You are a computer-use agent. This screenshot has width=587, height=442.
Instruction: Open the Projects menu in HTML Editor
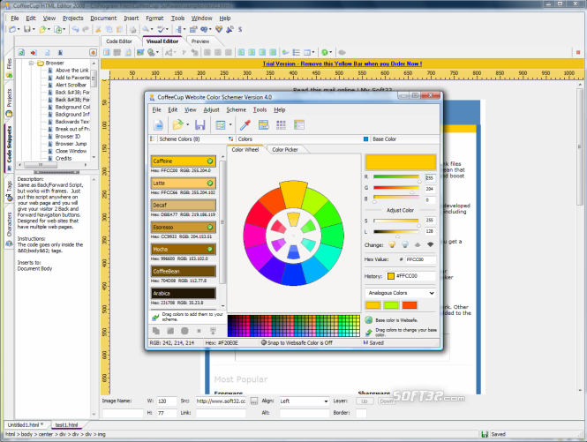[72, 18]
